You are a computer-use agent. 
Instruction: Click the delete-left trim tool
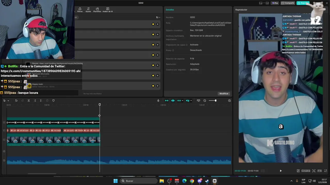[x=35, y=100]
